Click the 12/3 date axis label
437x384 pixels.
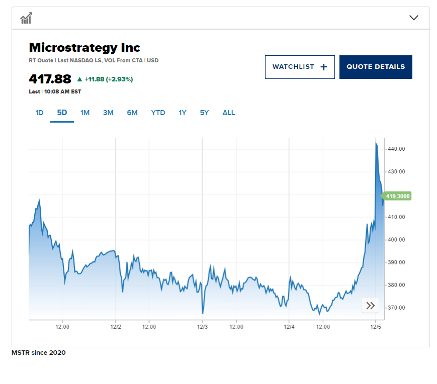(x=202, y=327)
